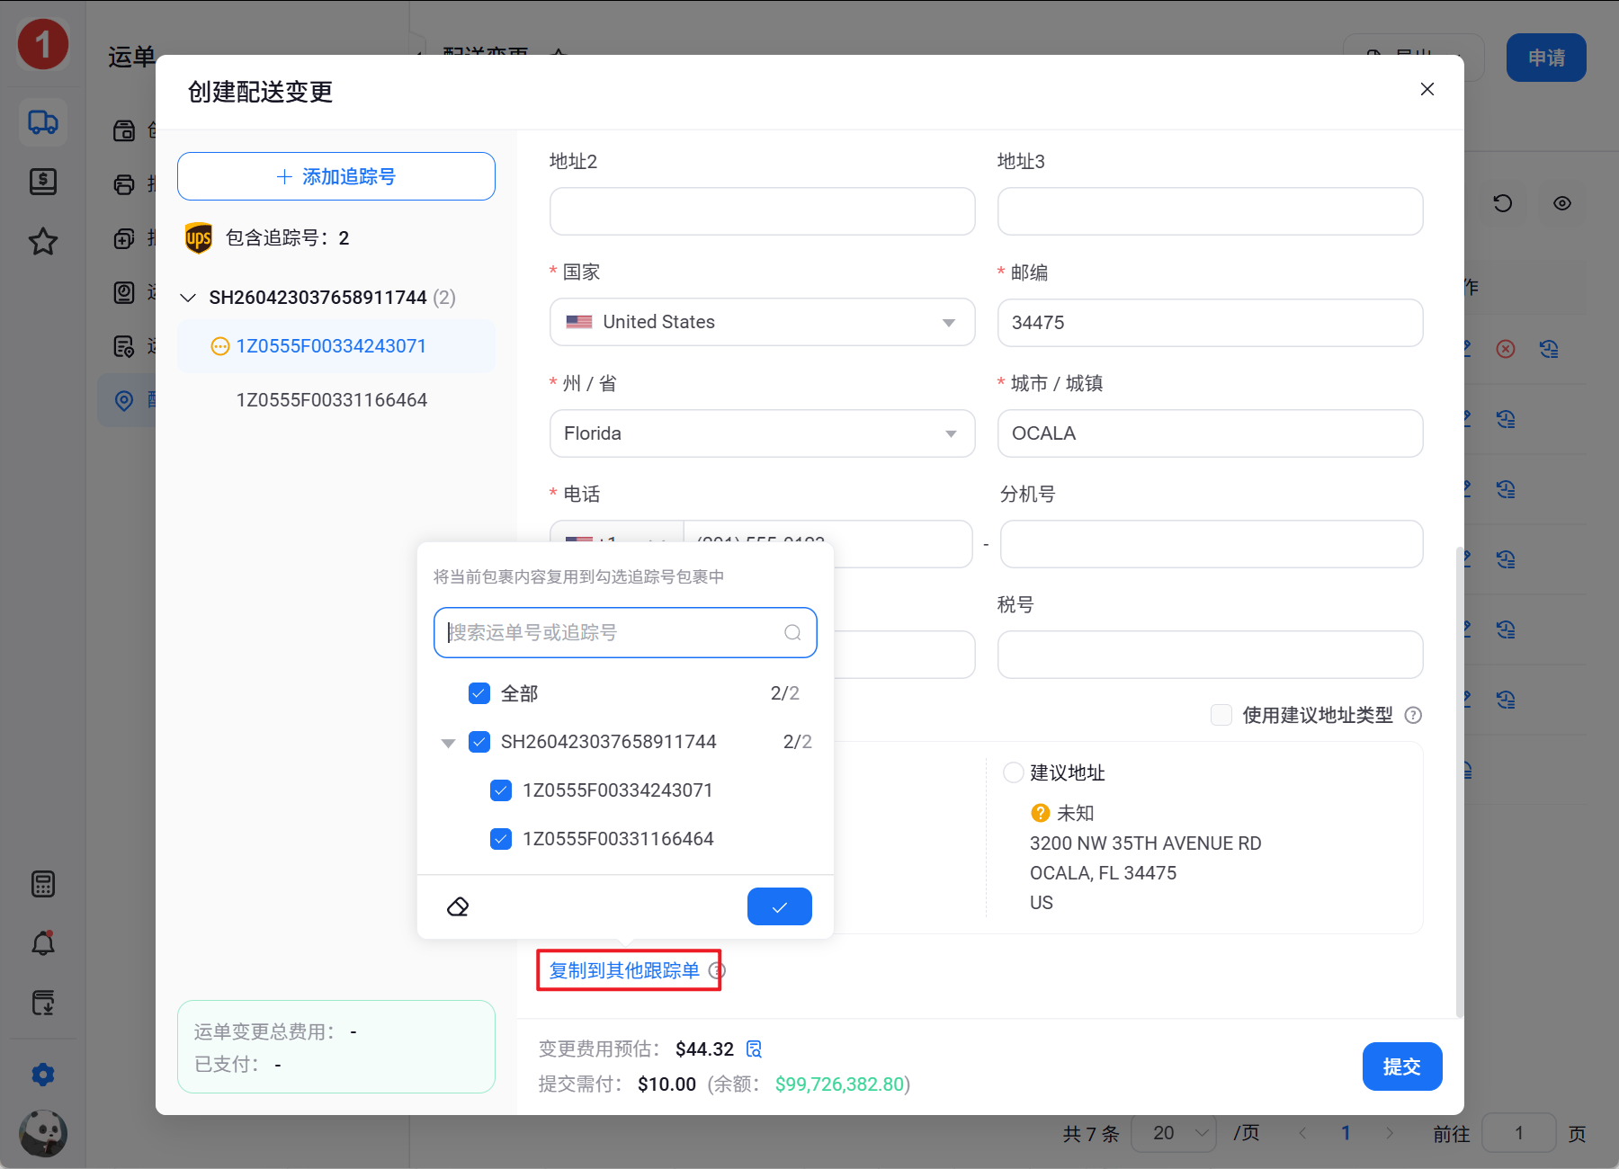Open the favorites star sidebar icon

(43, 241)
